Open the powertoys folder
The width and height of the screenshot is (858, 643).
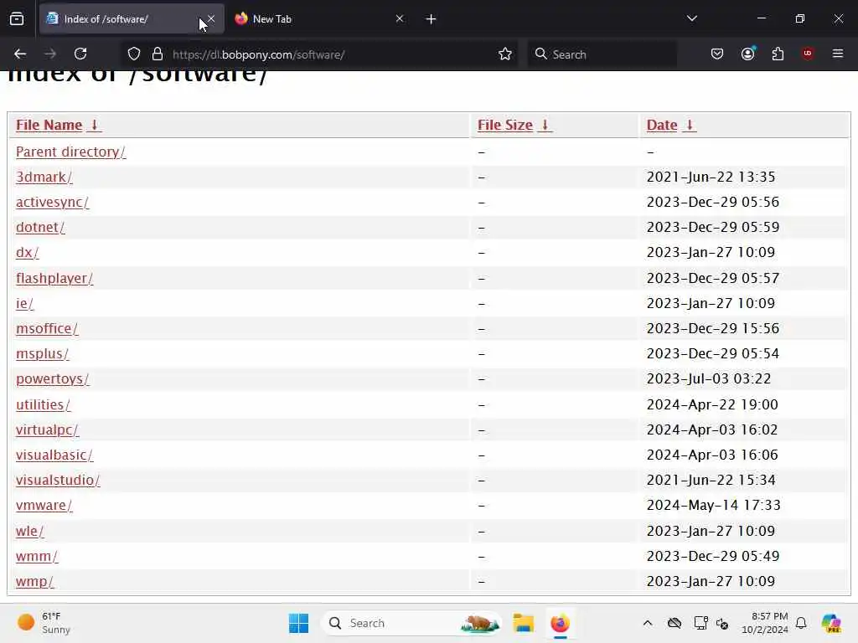52,379
